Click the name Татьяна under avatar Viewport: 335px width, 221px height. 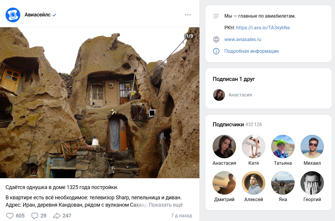tap(283, 163)
